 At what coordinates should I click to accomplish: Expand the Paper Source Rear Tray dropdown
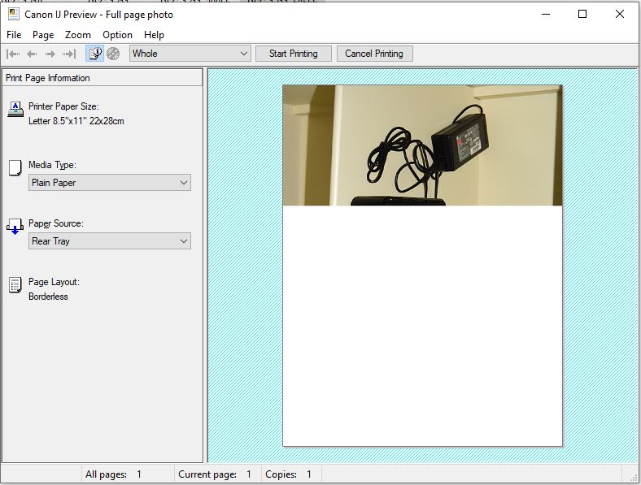(x=109, y=241)
